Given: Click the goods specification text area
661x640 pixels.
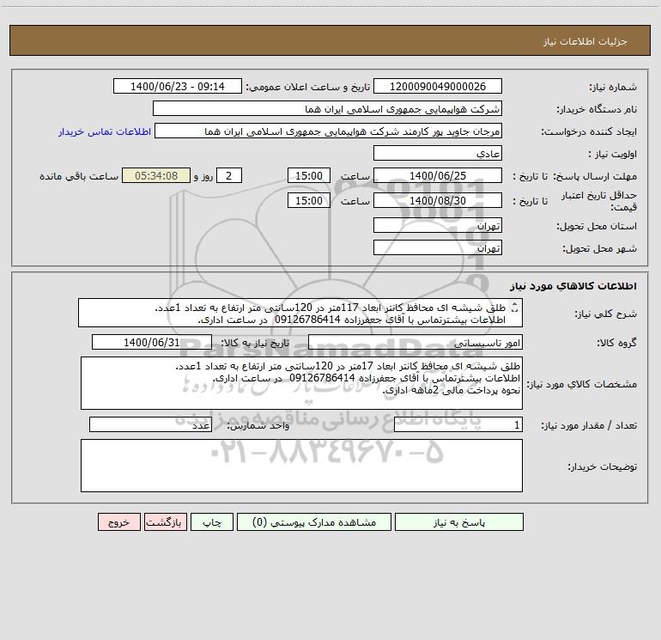Looking at the screenshot, I should (301, 383).
